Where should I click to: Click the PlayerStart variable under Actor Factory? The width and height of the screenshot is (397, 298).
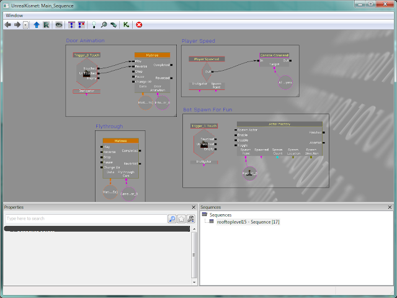coord(249,173)
